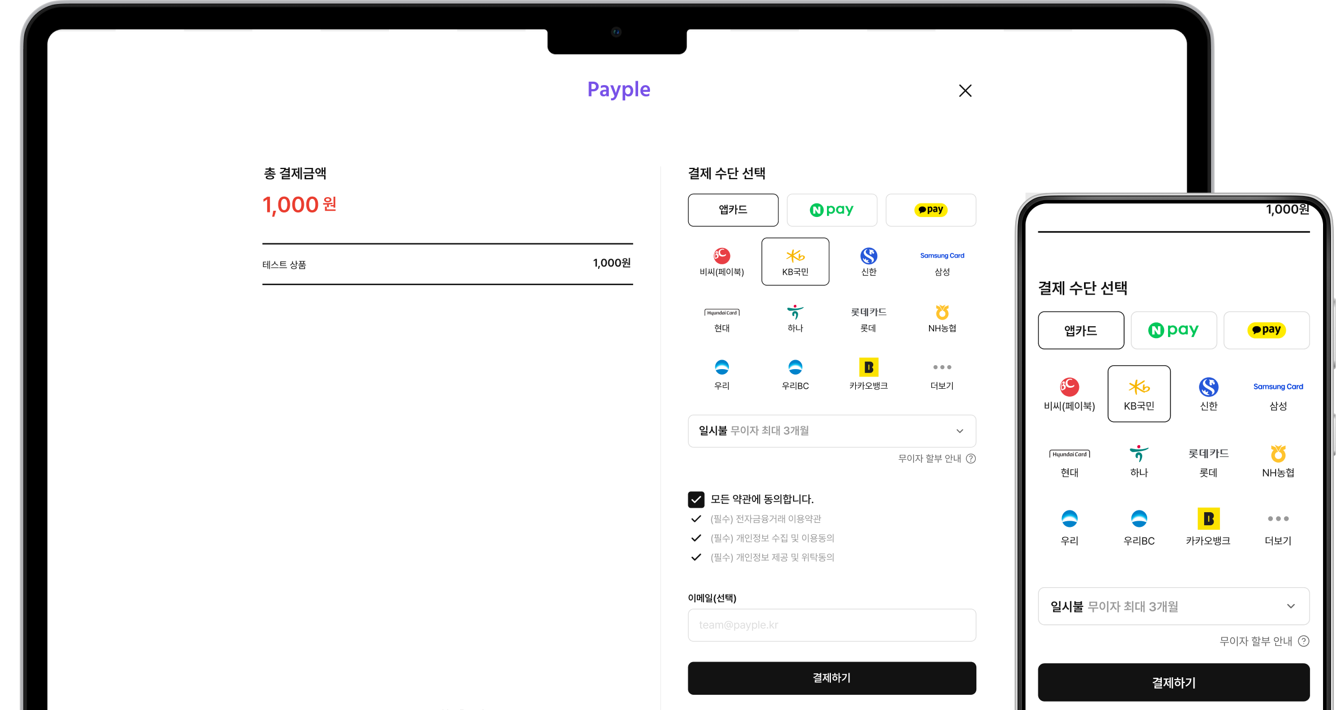Select 우리 card in tablet view
The image size is (1336, 710).
[x=722, y=375]
